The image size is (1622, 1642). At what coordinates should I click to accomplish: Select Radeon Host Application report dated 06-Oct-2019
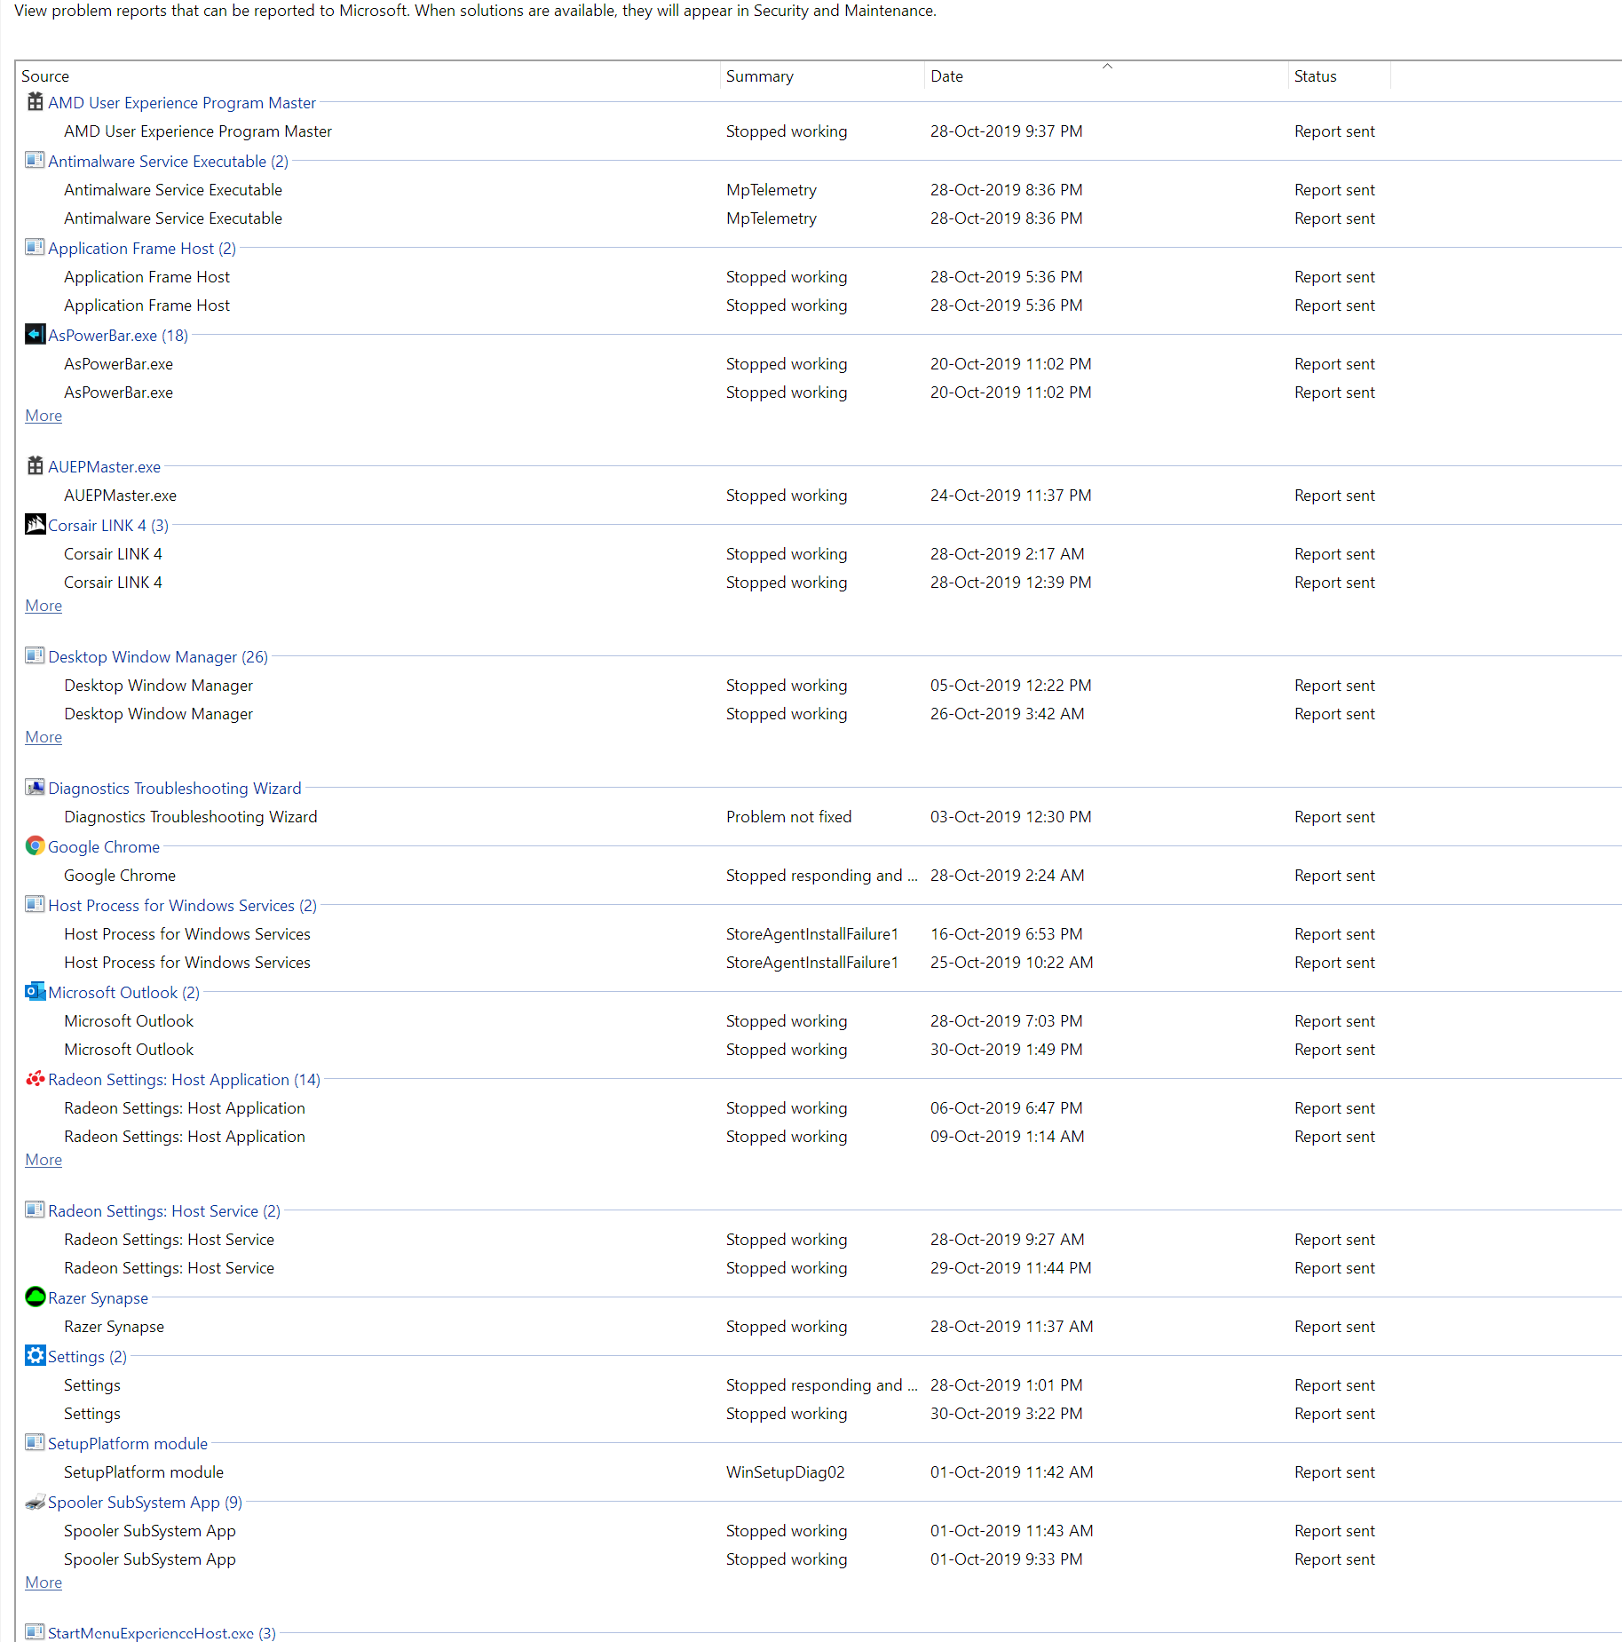click(x=719, y=1108)
